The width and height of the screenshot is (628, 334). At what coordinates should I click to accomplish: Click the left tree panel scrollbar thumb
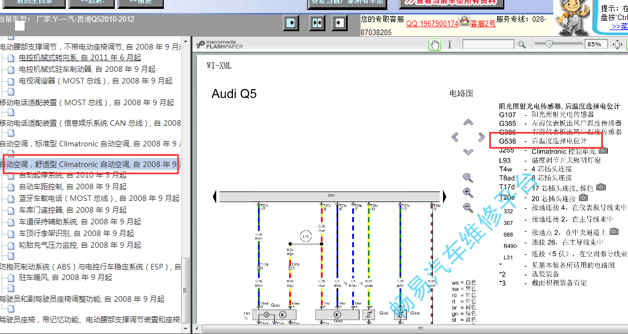pyautogui.click(x=185, y=291)
